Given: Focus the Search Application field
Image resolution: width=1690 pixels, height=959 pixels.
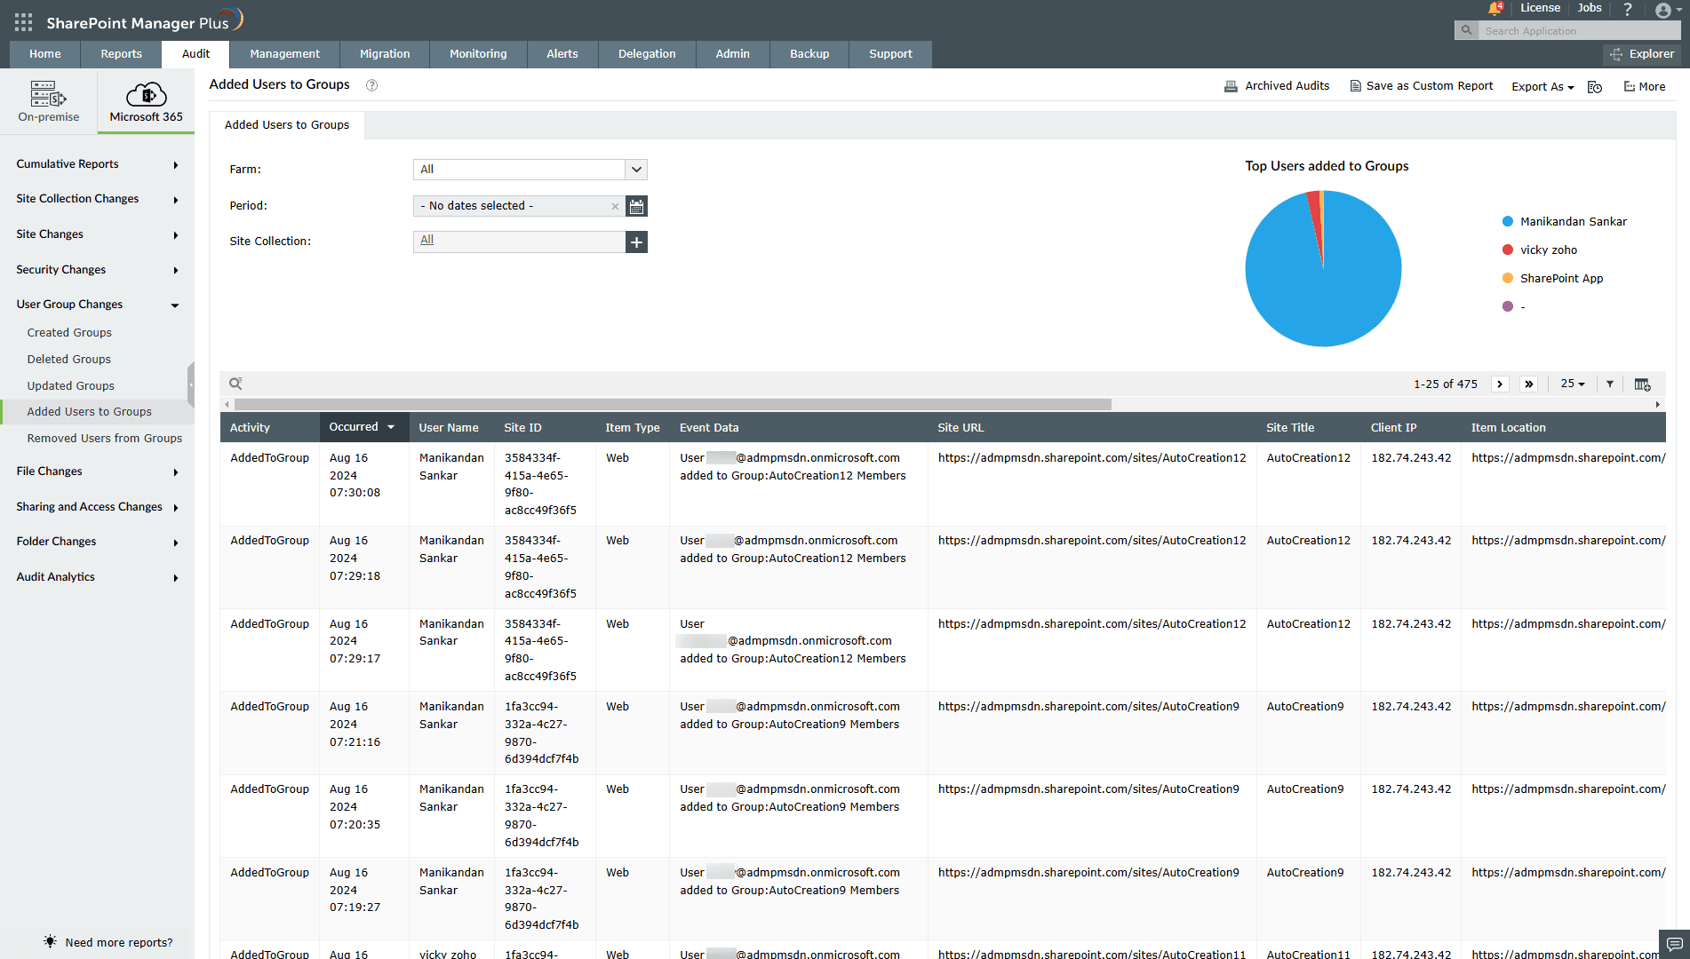Looking at the screenshot, I should coord(1579,30).
